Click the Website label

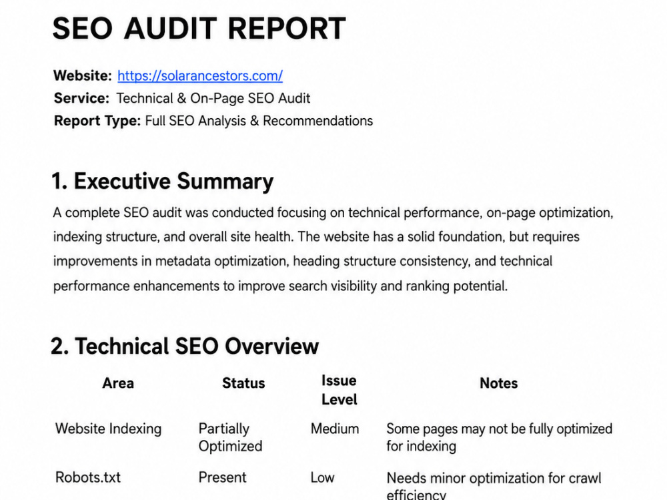click(x=83, y=76)
